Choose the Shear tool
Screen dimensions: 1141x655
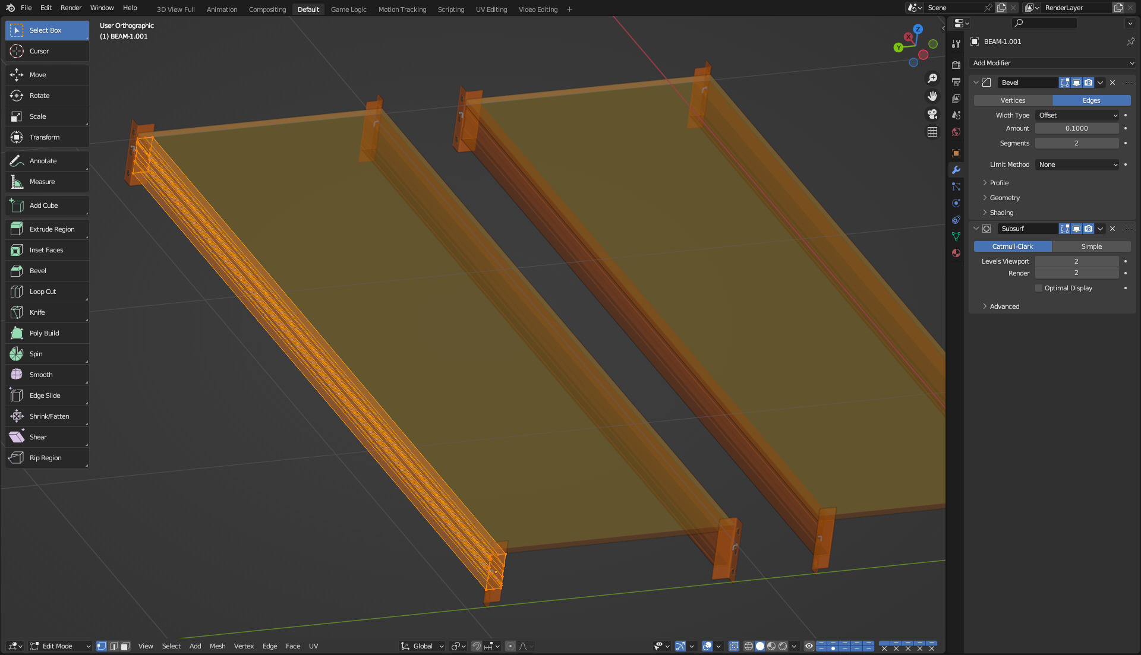coord(47,437)
